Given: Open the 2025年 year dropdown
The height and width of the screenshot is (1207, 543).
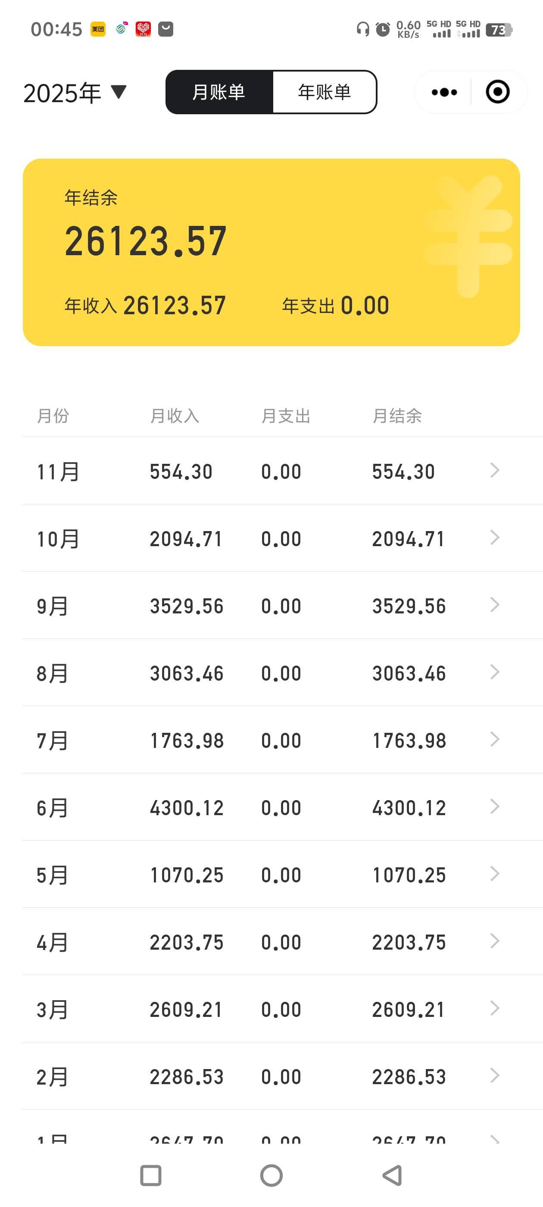Looking at the screenshot, I should coord(75,92).
